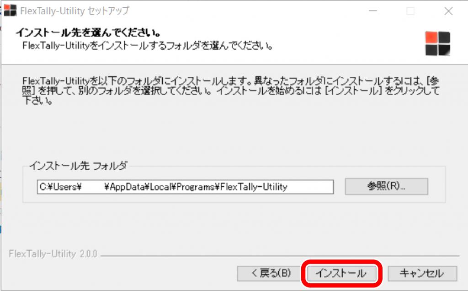Close the FlexTally-Utility setup window
The height and width of the screenshot is (291, 468).
coord(448,11)
